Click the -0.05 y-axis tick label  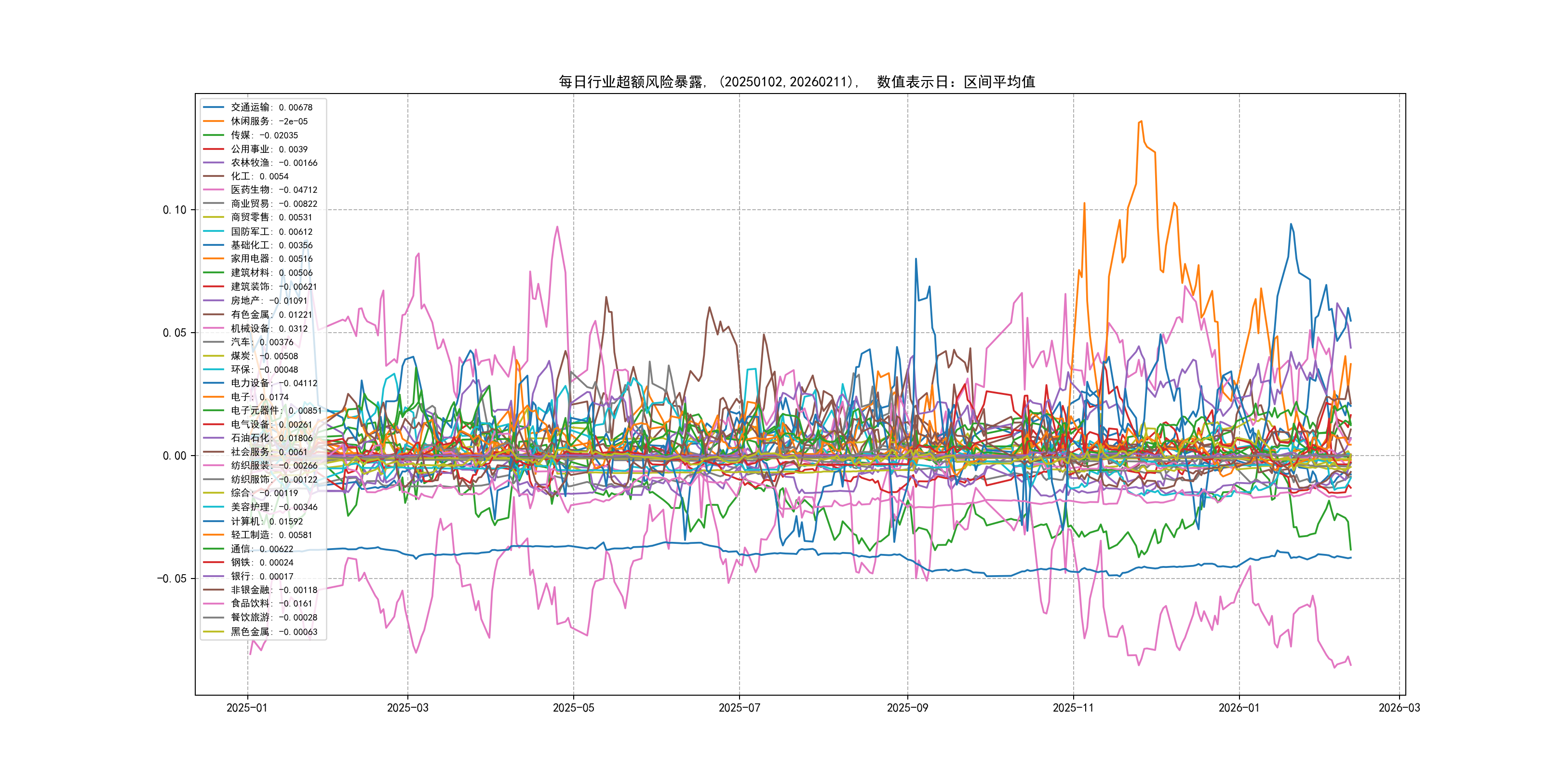pos(172,579)
